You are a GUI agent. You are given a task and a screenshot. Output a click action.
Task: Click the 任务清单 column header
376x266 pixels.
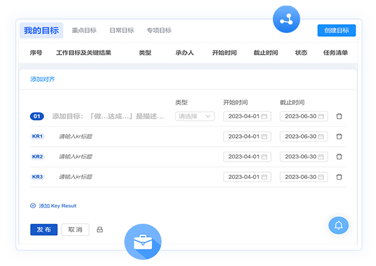click(336, 53)
